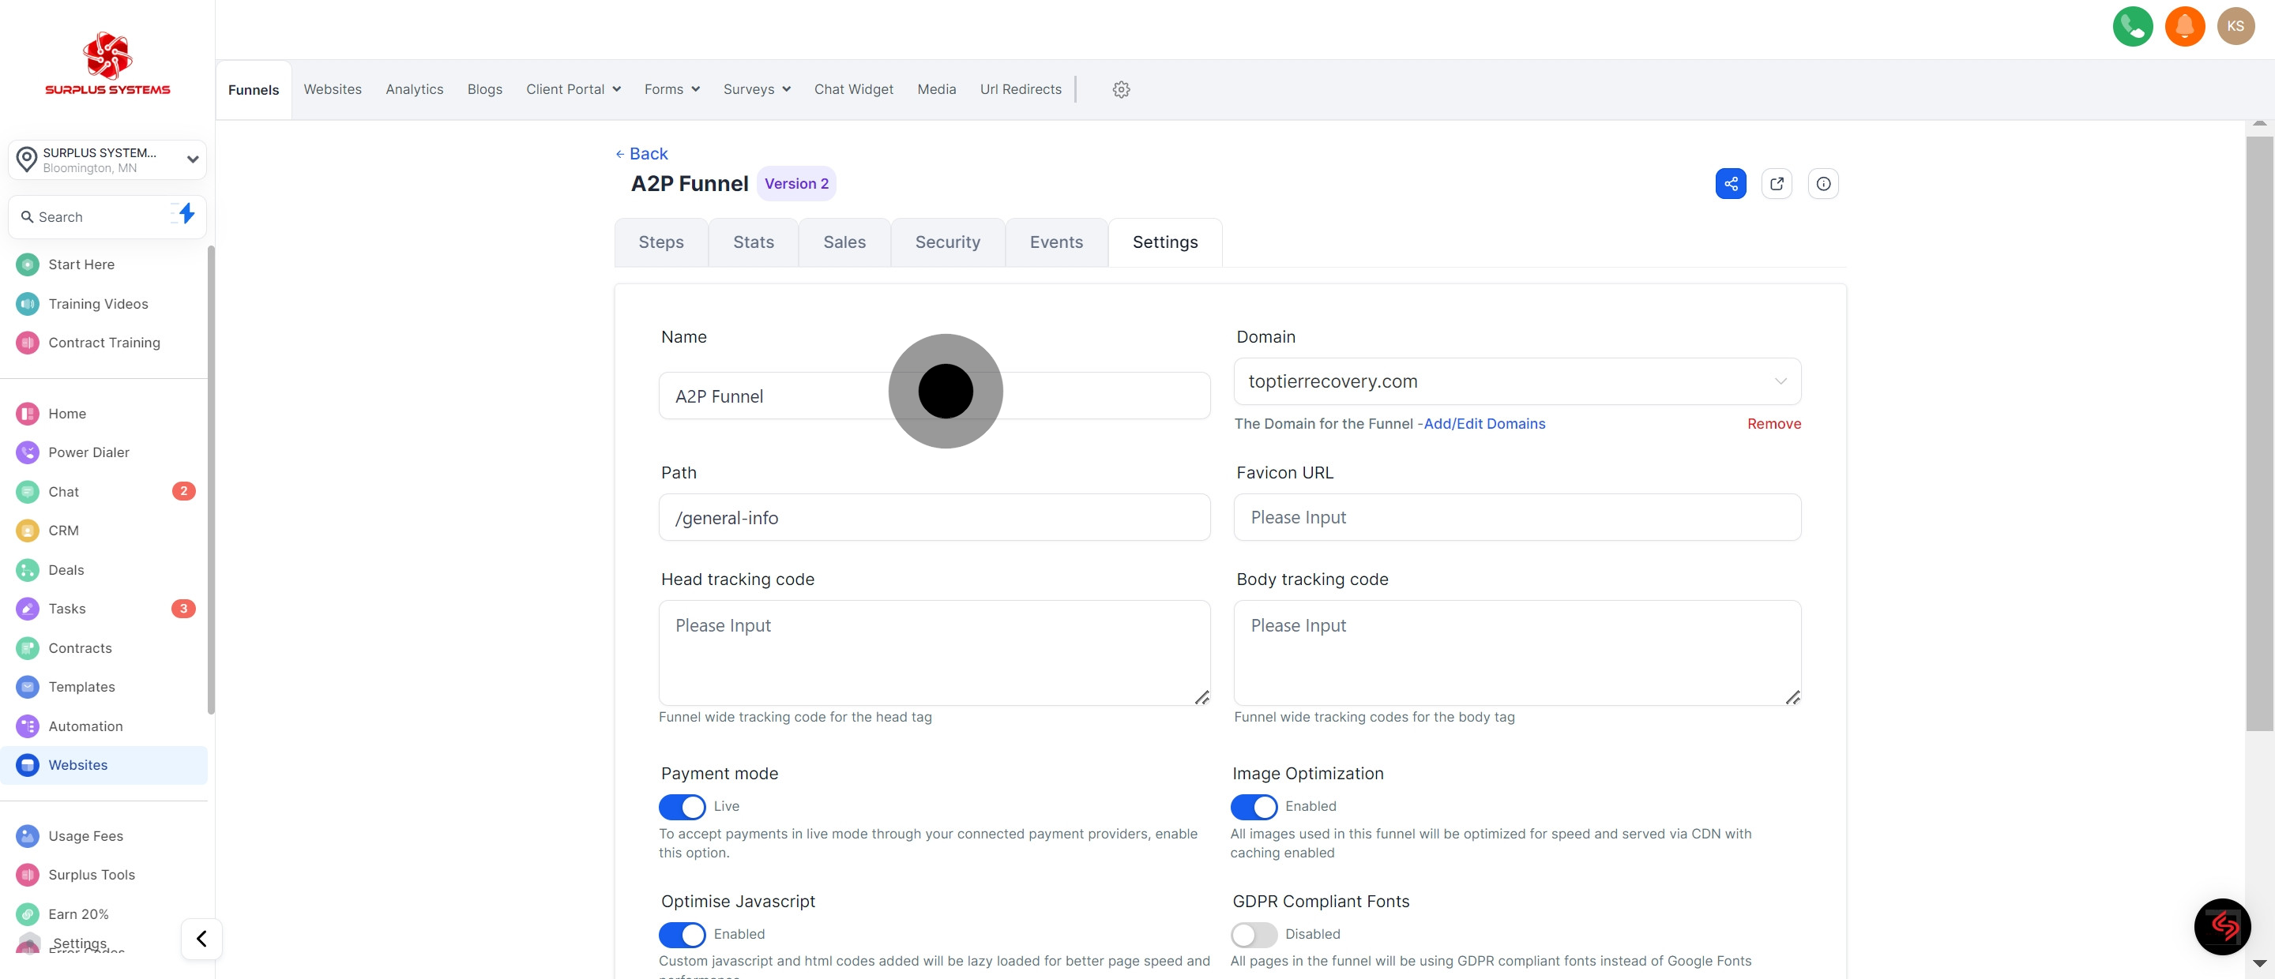Open the Client Portal dropdown menu
The width and height of the screenshot is (2275, 979).
pos(573,89)
